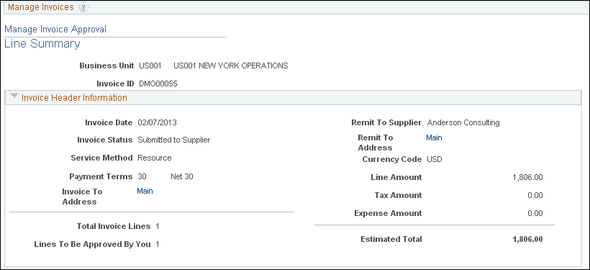Select invoice ID DMO00055
The image size is (590, 270).
click(158, 84)
